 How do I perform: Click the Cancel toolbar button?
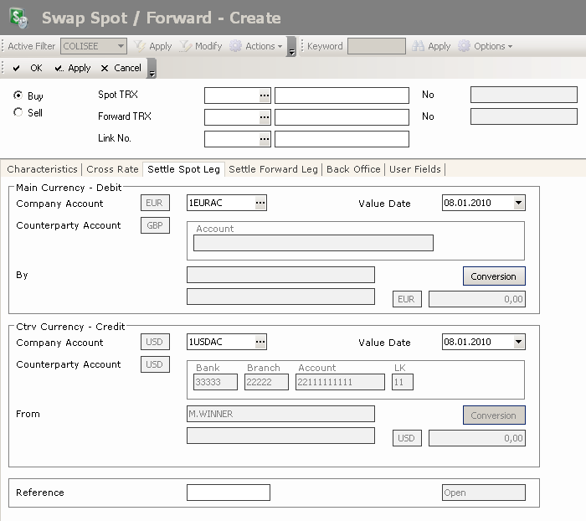tap(121, 68)
